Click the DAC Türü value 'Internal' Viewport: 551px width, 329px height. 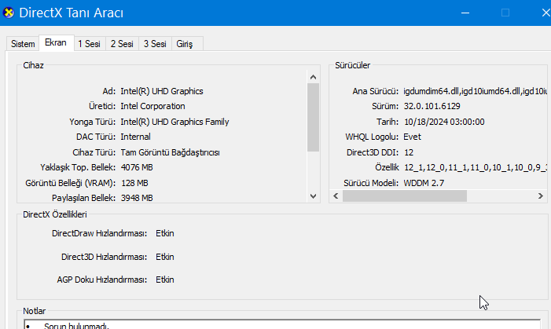click(136, 137)
